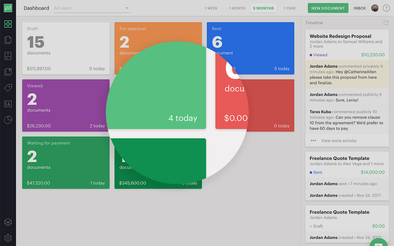Open the Draft documents card

66,48
